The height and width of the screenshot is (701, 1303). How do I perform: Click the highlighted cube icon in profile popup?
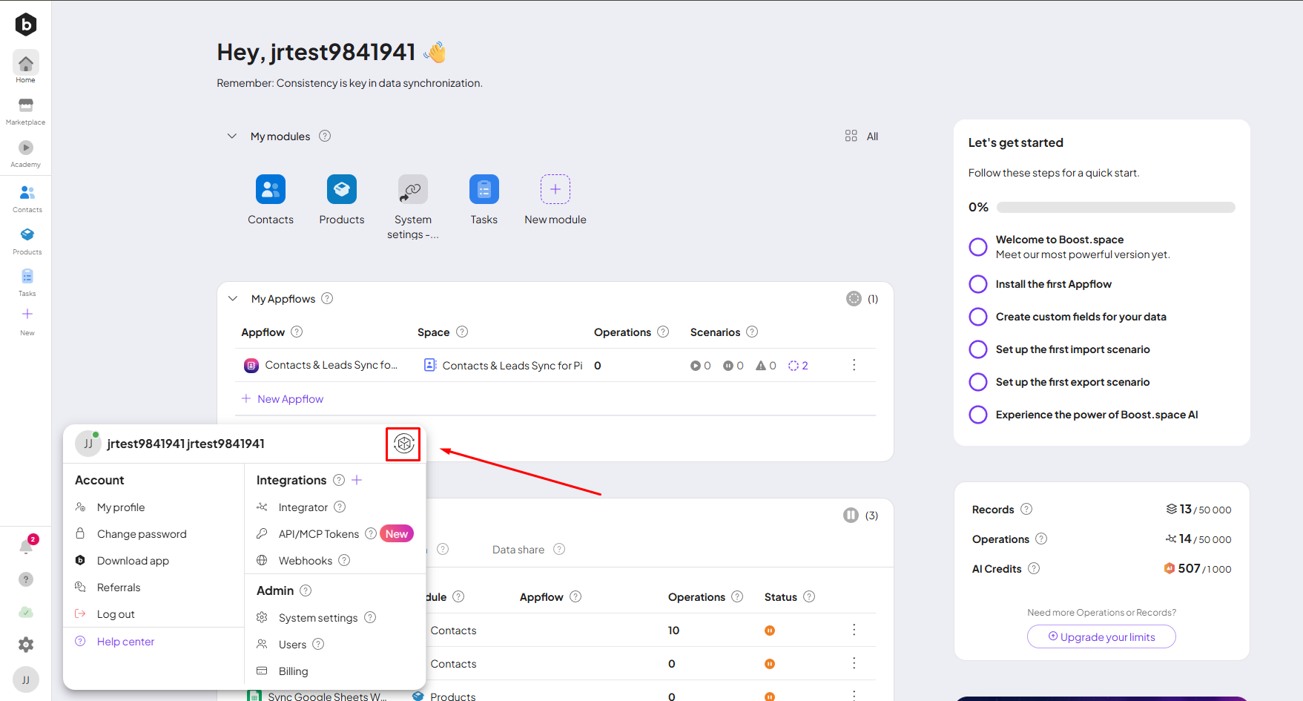(403, 444)
